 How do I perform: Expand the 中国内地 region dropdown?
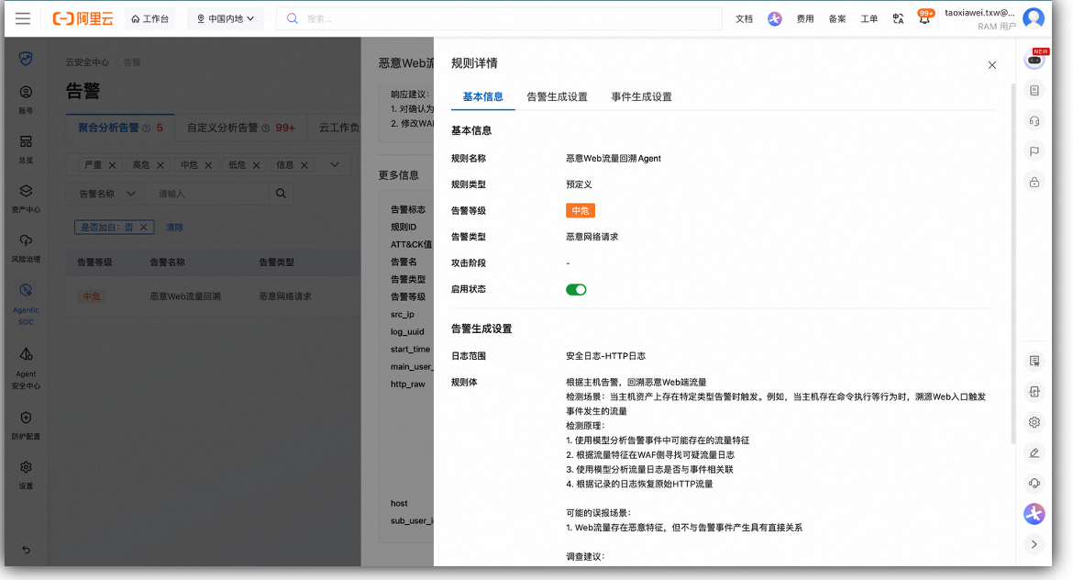point(225,18)
